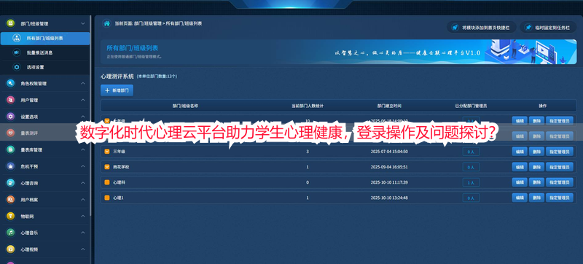This screenshot has height=264, width=583.
Task: Click 指定管理员 for the 三年级 row
Action: pyautogui.click(x=559, y=152)
